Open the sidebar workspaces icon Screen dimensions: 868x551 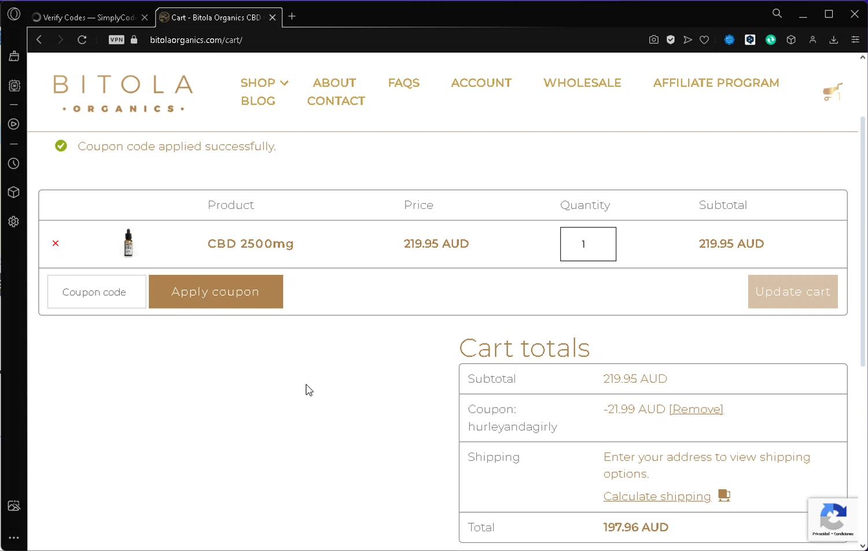(14, 56)
